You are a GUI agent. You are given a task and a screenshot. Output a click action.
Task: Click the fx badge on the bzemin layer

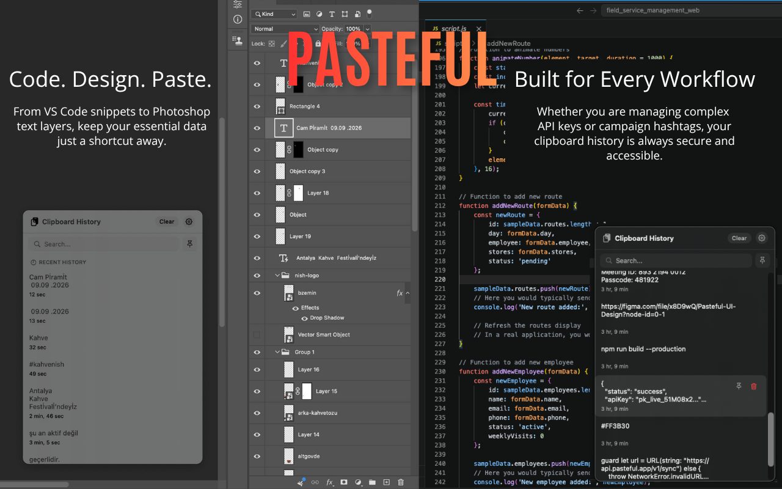[400, 293]
